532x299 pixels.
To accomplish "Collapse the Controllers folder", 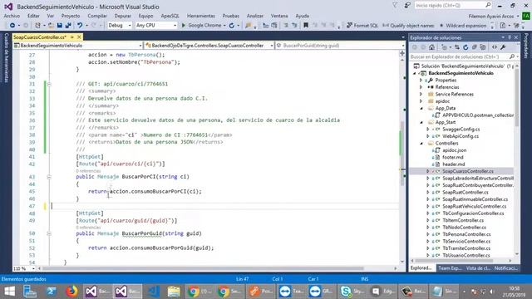I will (x=421, y=144).
